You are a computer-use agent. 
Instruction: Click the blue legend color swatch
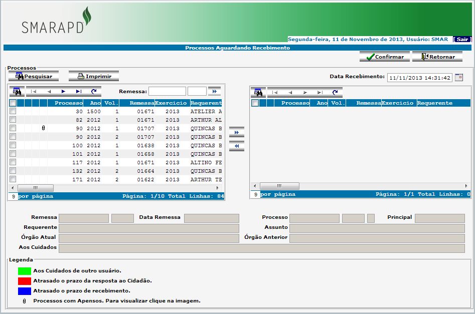25,291
